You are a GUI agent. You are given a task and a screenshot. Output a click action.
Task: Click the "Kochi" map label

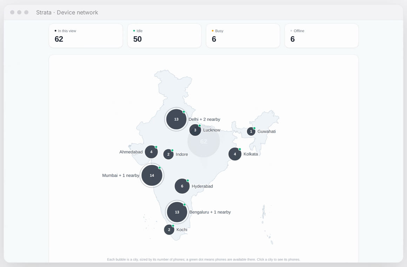tap(182, 229)
